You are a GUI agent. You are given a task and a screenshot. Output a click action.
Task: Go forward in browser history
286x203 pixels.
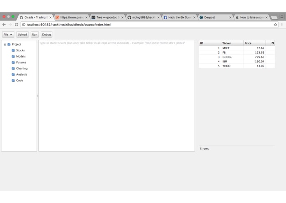pos(10,25)
